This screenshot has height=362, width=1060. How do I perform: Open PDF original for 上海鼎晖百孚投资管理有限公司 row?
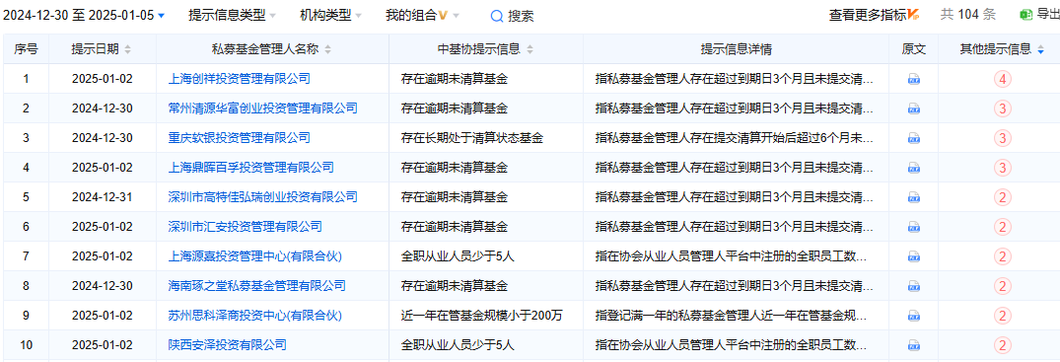coord(913,168)
